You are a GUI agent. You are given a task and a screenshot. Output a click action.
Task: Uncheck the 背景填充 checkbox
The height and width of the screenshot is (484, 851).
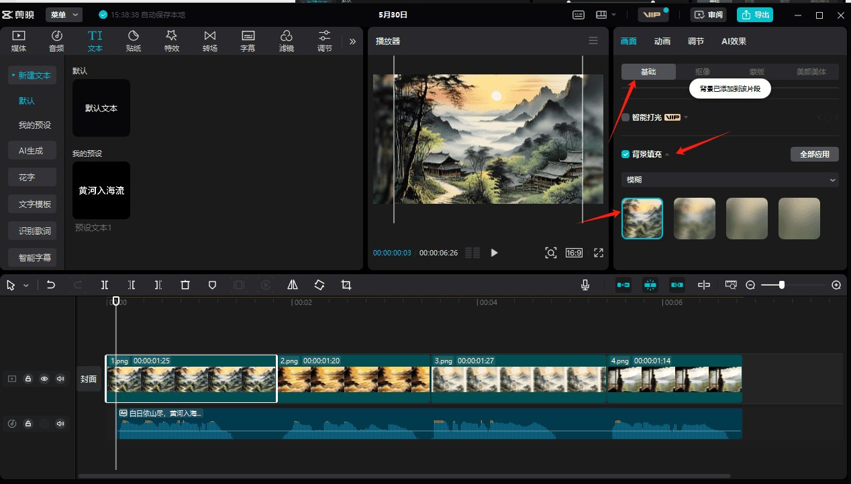(625, 154)
